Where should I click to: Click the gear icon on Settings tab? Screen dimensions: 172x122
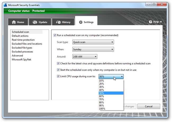[81, 22]
